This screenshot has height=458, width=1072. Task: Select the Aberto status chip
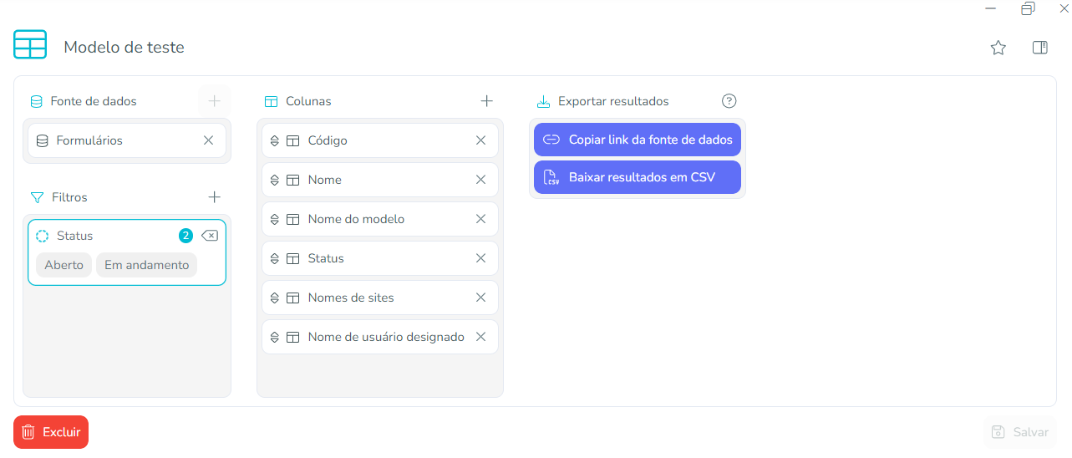tap(64, 265)
